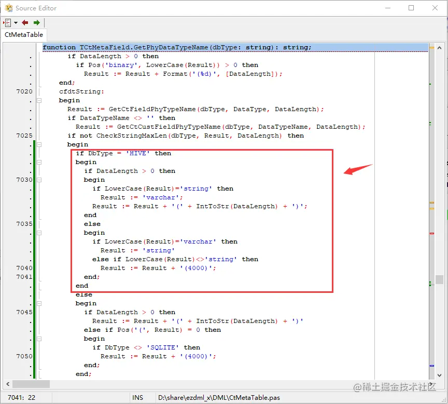448x404 pixels.
Task: Click the INS insert mode indicator
Action: (137, 398)
